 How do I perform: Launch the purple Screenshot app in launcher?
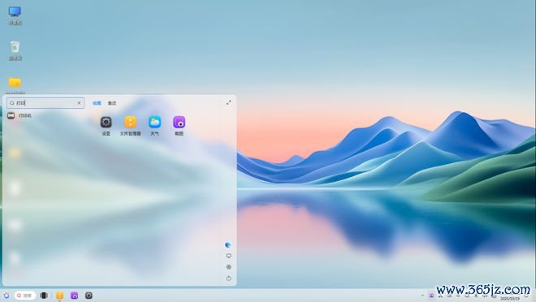pyautogui.click(x=179, y=125)
